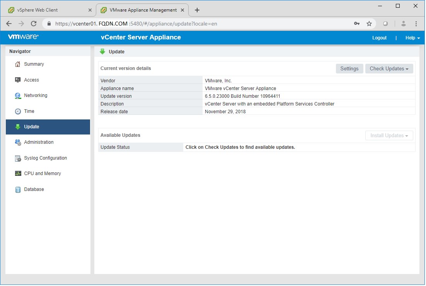The height and width of the screenshot is (286, 426).
Task: Click the version value 6.5.0.23000 Build Number 10964411
Action: (x=243, y=96)
